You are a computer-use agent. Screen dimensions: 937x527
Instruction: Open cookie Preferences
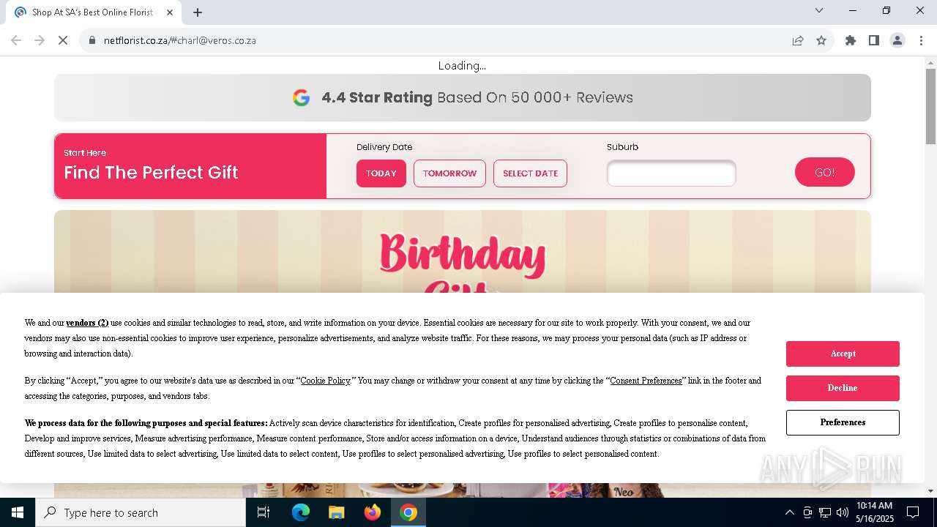(843, 422)
